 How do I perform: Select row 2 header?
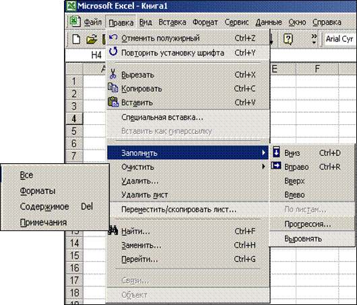click(74, 93)
